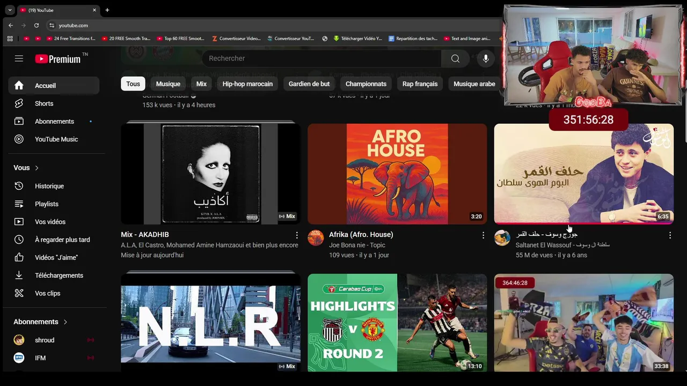Open the 'Télécharger Vidéo Y...' bookmark
This screenshot has width=687, height=386.
[x=357, y=39]
